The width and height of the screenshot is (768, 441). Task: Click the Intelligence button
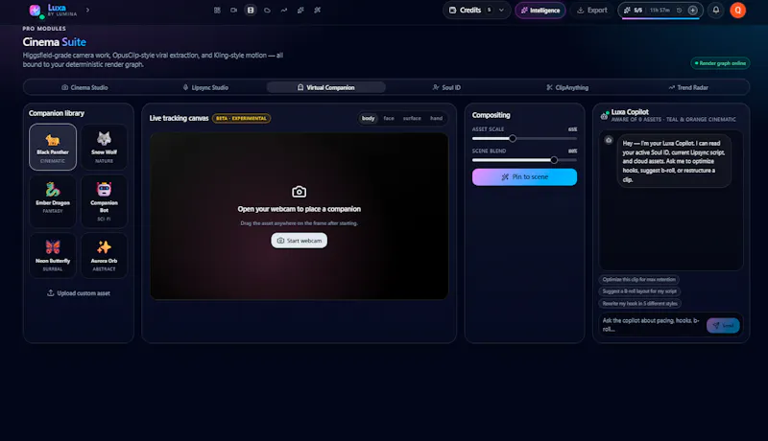tap(540, 11)
